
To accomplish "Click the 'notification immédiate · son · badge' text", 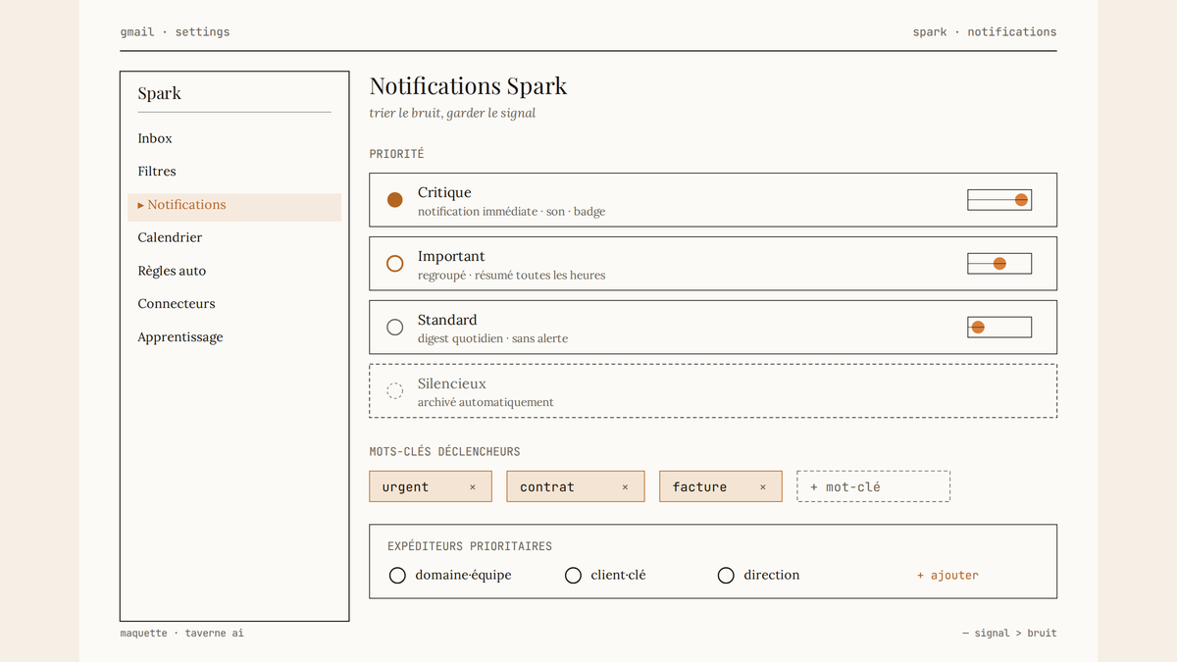I will [x=511, y=212].
